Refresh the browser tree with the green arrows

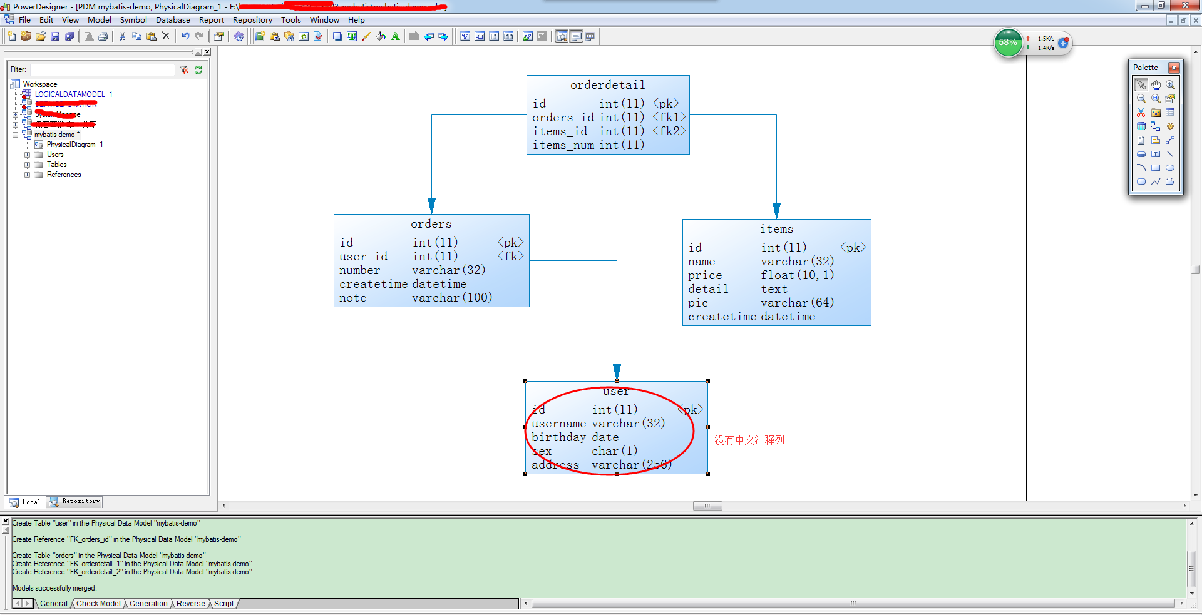198,70
